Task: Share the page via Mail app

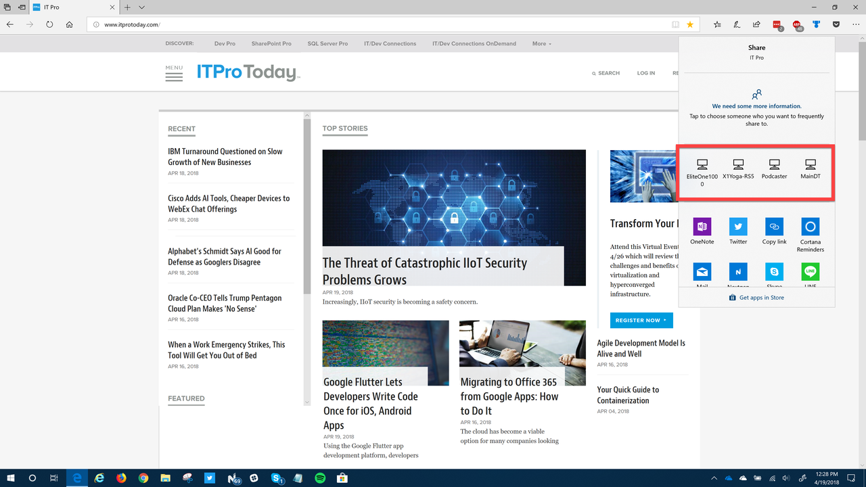Action: [702, 275]
